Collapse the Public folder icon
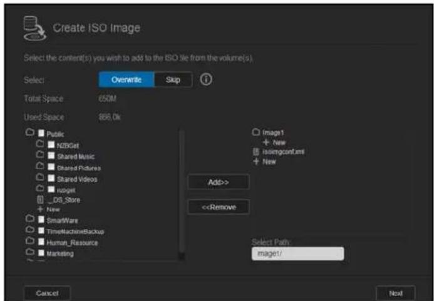 coord(29,132)
